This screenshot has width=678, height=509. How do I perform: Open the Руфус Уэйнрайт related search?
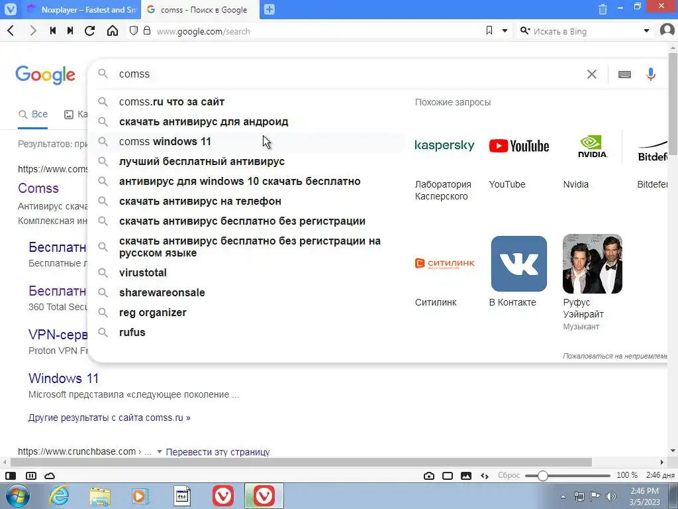click(x=593, y=283)
